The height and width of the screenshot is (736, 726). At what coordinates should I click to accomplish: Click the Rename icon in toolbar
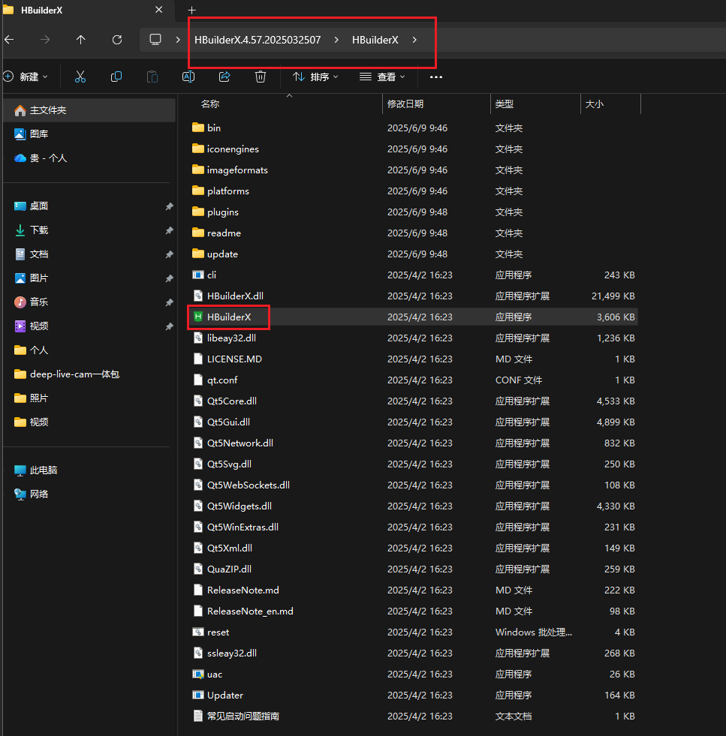pos(188,77)
